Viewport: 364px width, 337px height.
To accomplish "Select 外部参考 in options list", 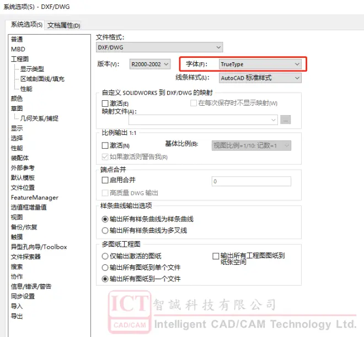I will coord(23,168).
